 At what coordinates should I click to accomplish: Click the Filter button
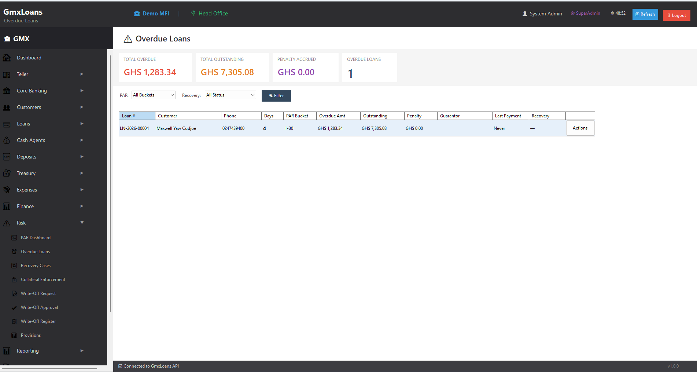click(276, 96)
